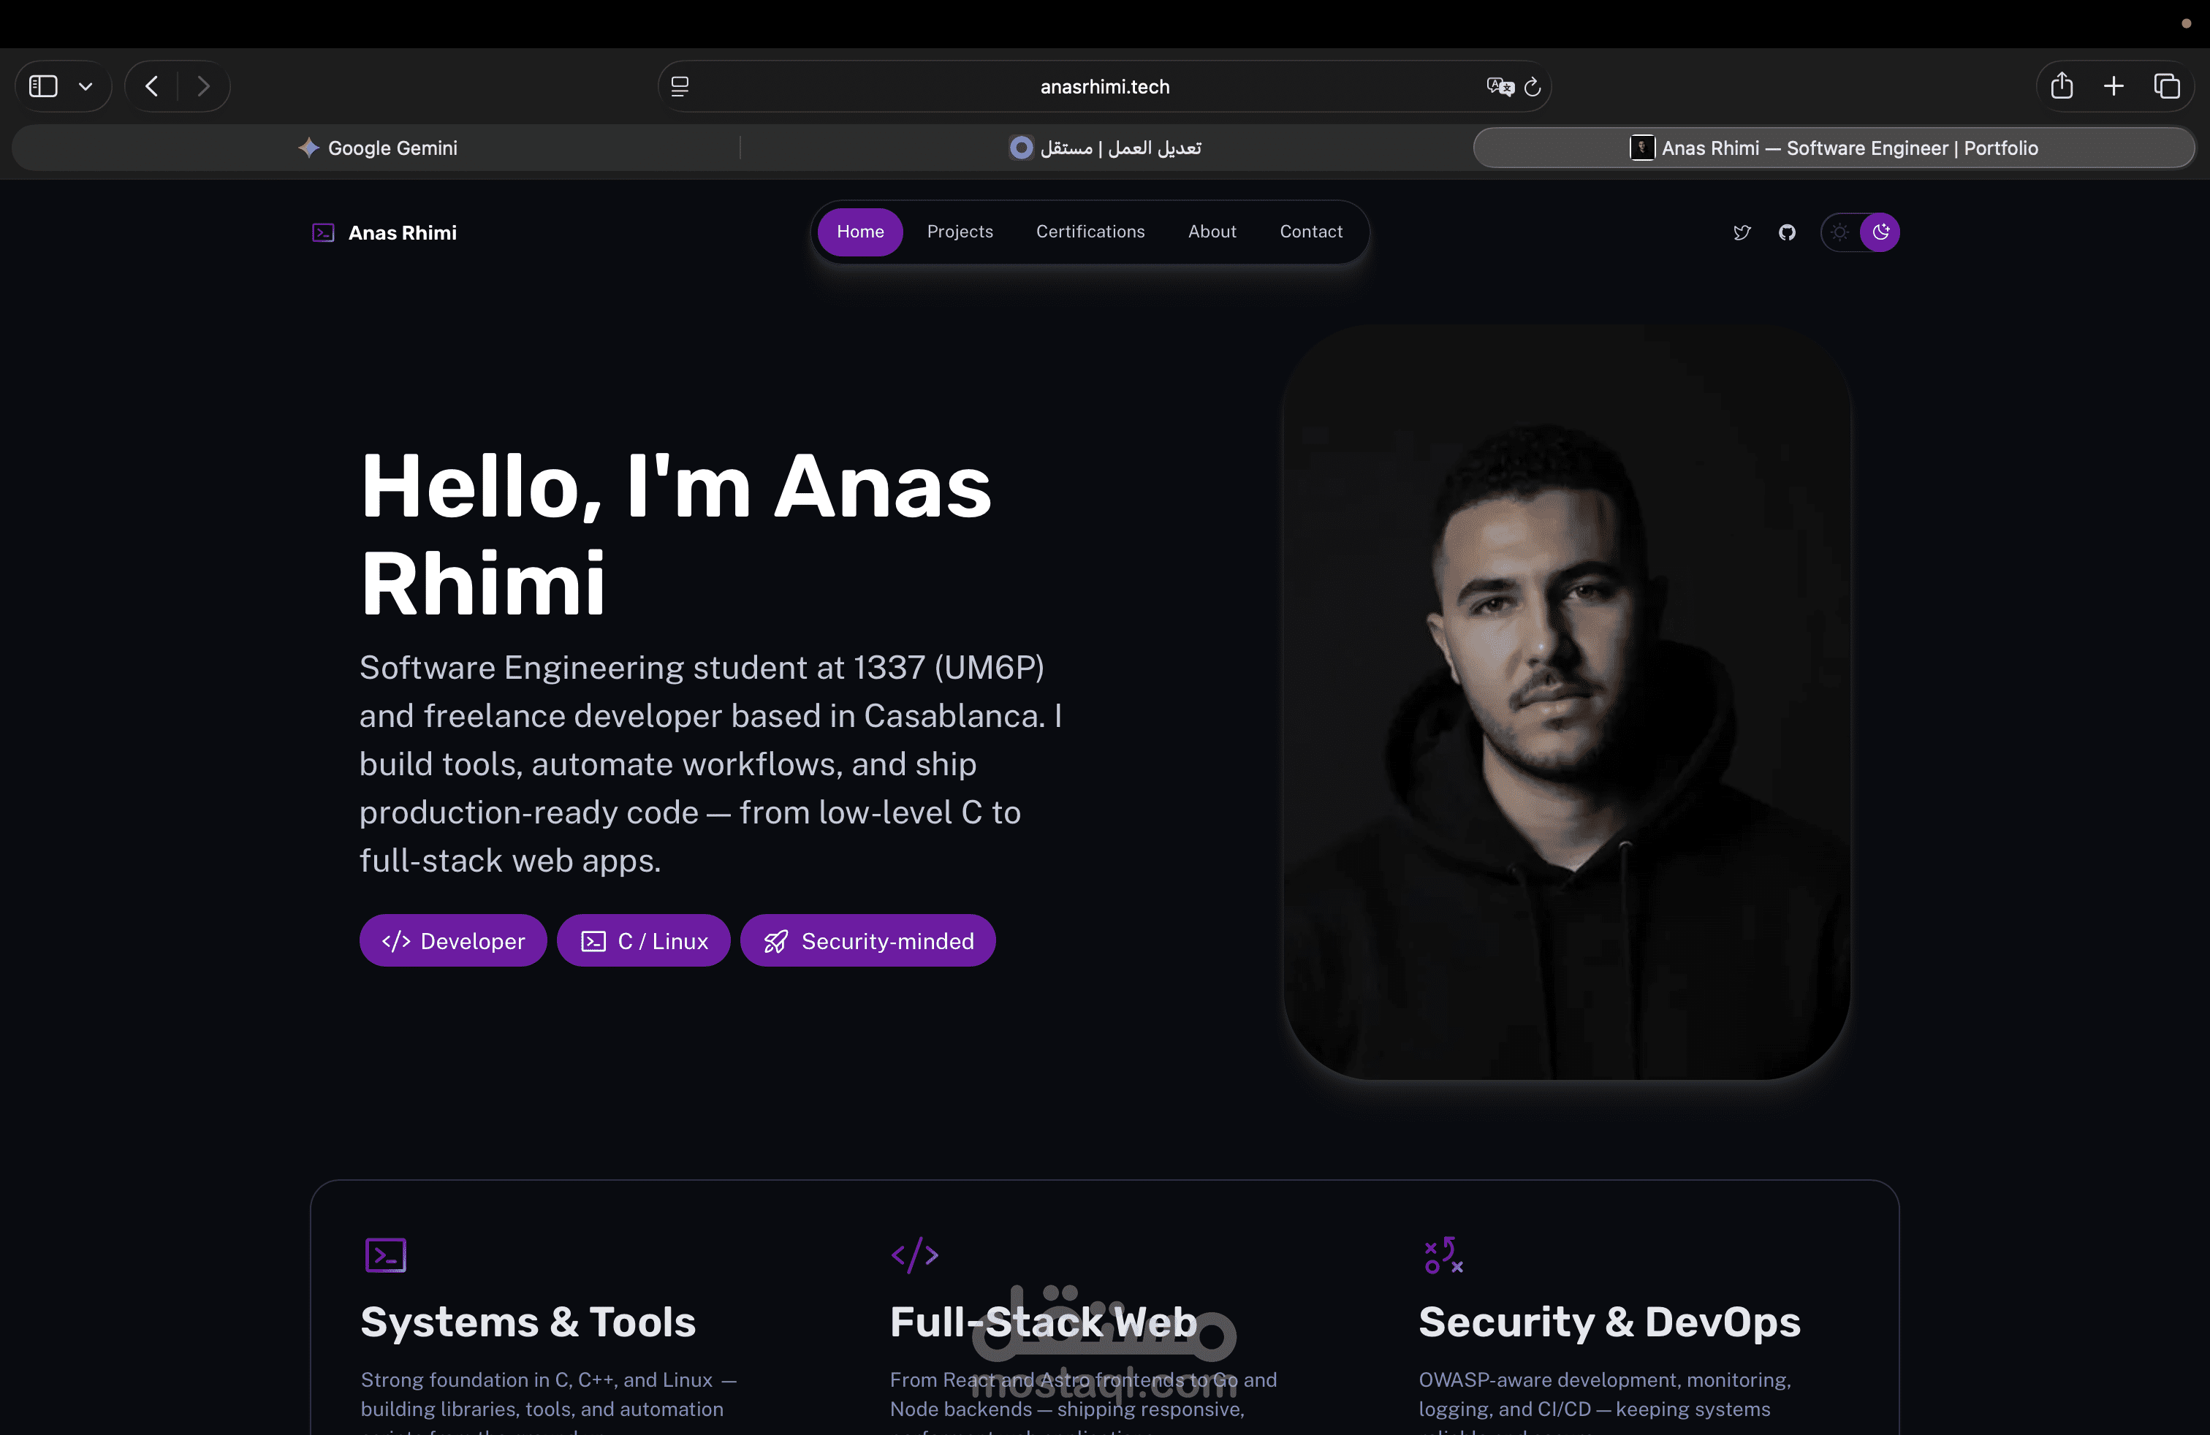Open the Projects nav item
The width and height of the screenshot is (2210, 1435).
960,231
